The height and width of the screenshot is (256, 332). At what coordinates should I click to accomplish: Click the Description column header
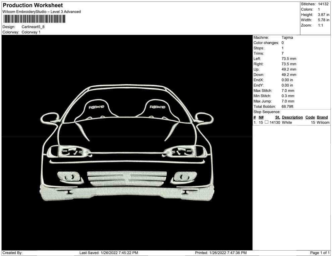[292, 117]
